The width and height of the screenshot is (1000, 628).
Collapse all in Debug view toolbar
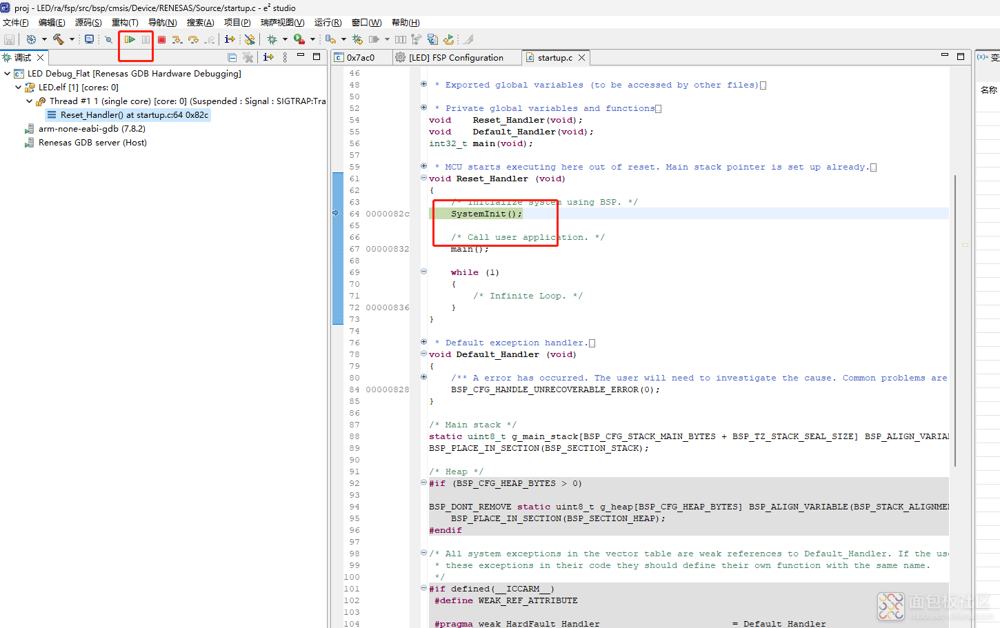tap(232, 57)
